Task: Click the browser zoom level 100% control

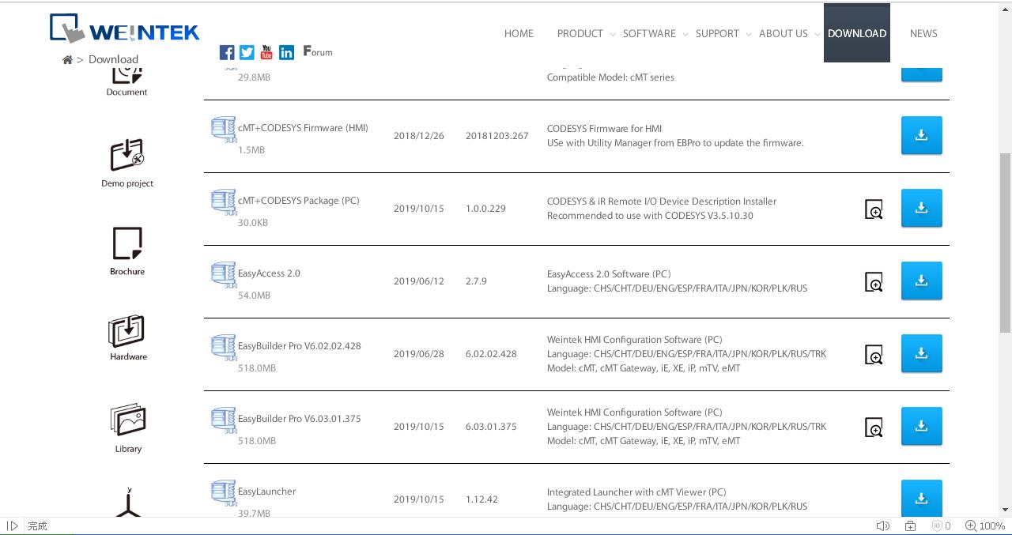Action: click(984, 526)
